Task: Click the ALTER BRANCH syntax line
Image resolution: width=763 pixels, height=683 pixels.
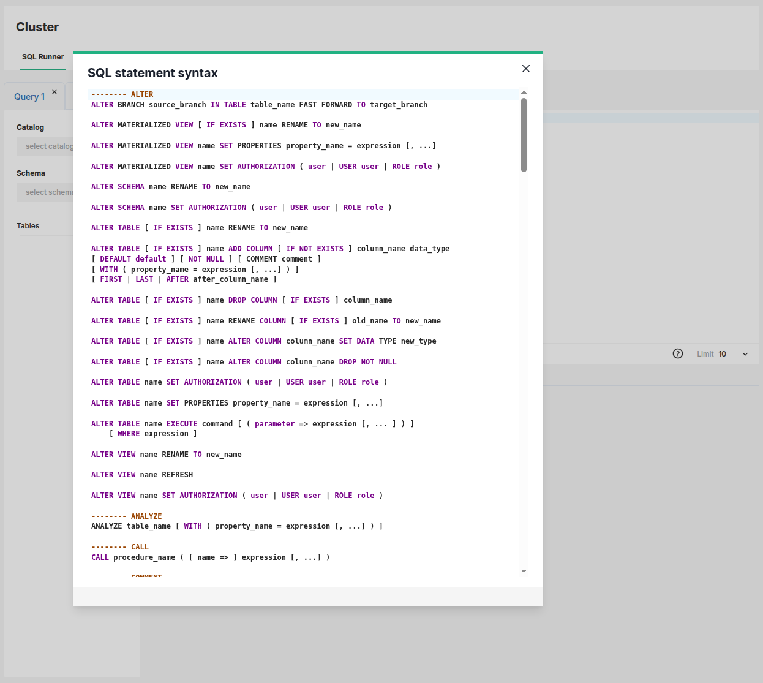Action: [x=259, y=104]
